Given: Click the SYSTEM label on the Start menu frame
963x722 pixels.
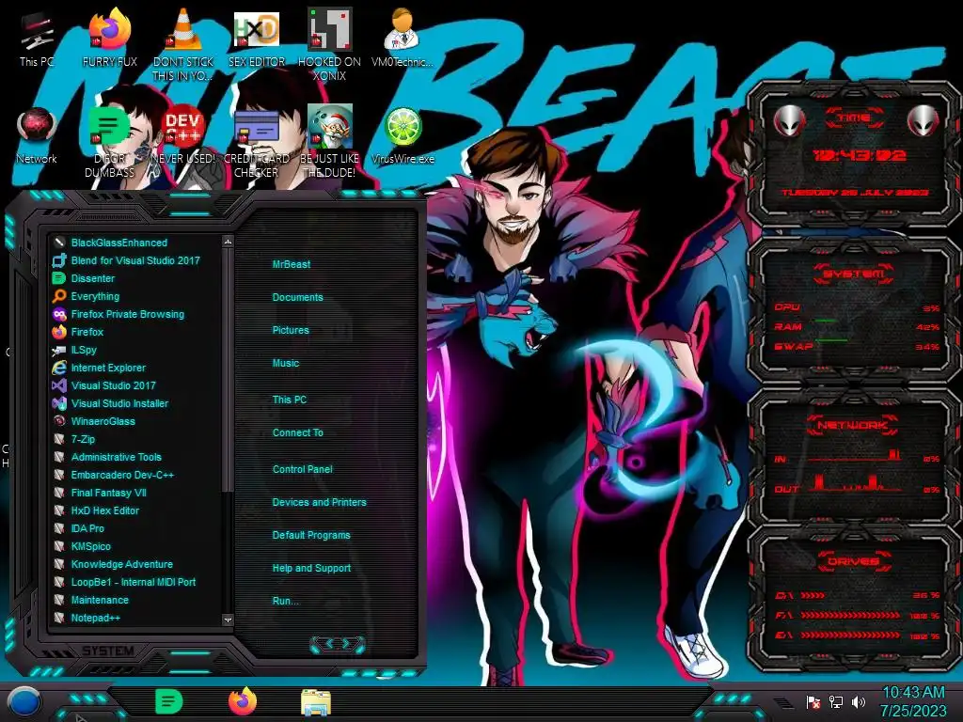Looking at the screenshot, I should click(108, 651).
